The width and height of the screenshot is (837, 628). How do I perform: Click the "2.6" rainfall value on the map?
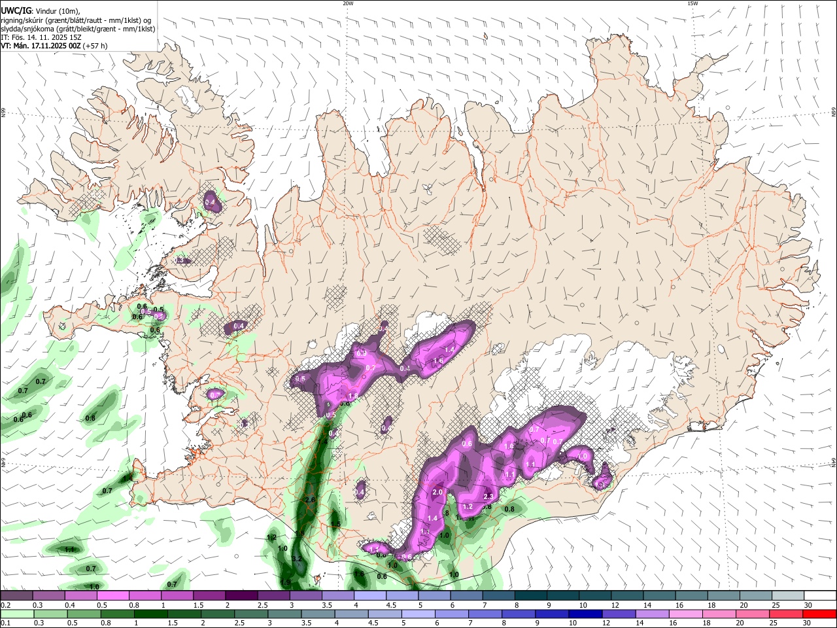(x=310, y=500)
